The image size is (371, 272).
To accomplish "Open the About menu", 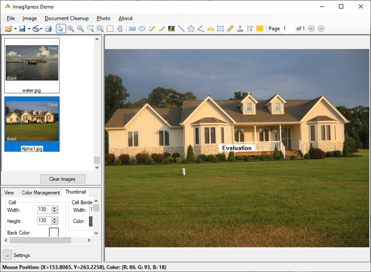I will coord(125,18).
